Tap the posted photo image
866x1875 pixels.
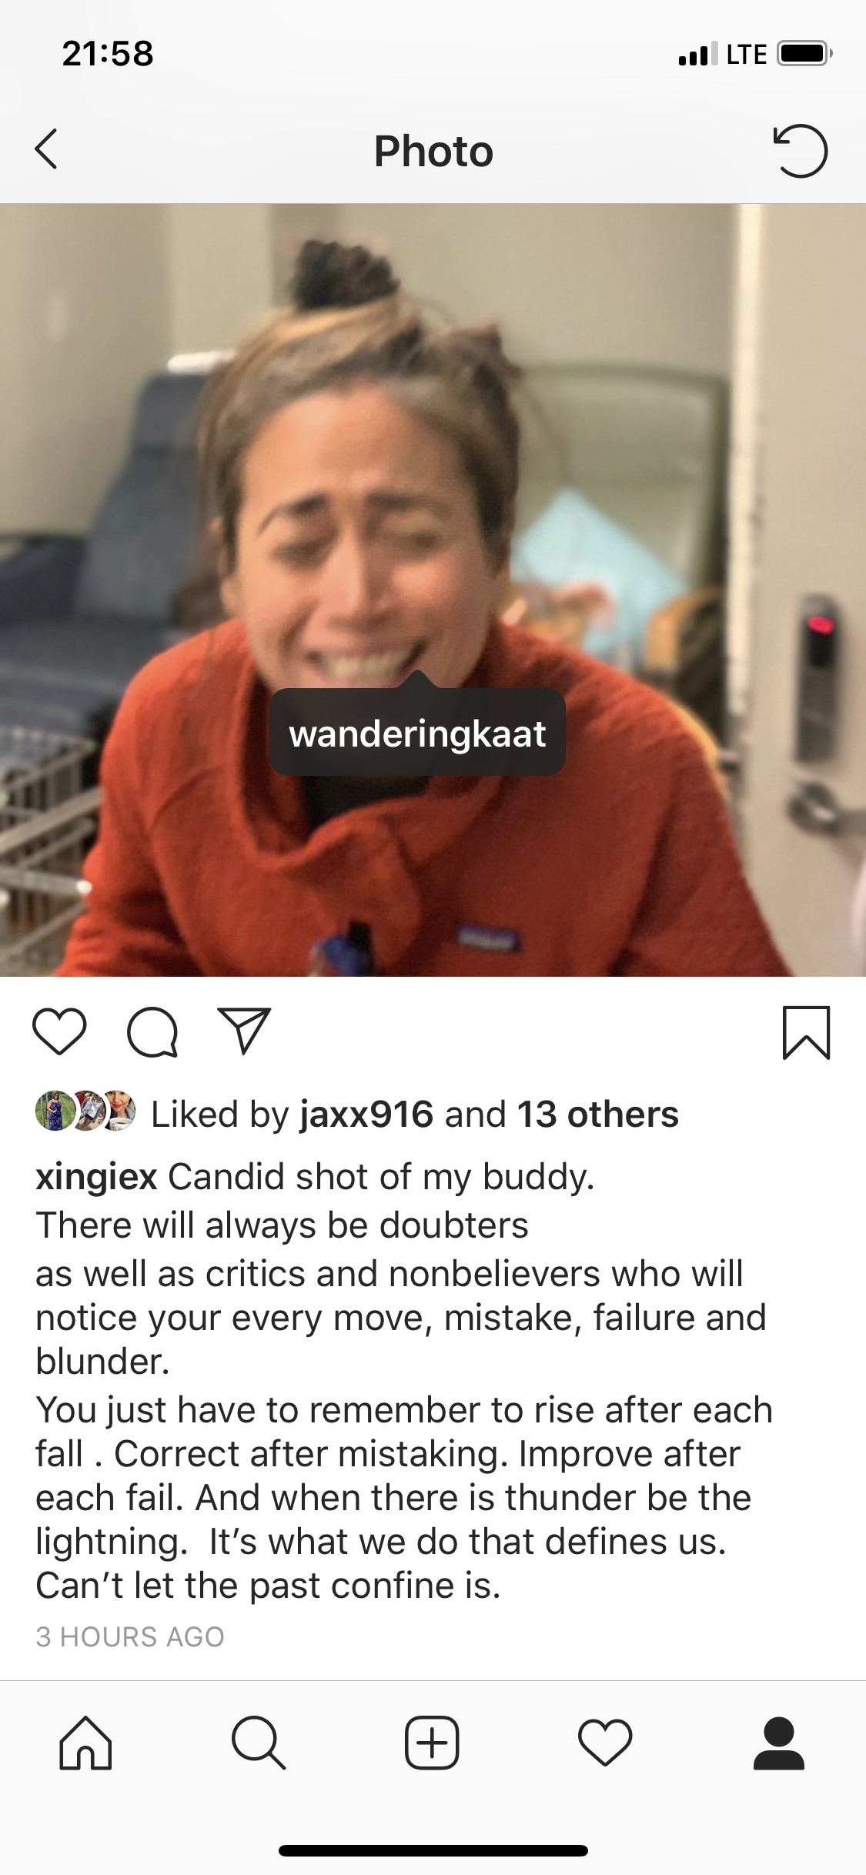[433, 590]
